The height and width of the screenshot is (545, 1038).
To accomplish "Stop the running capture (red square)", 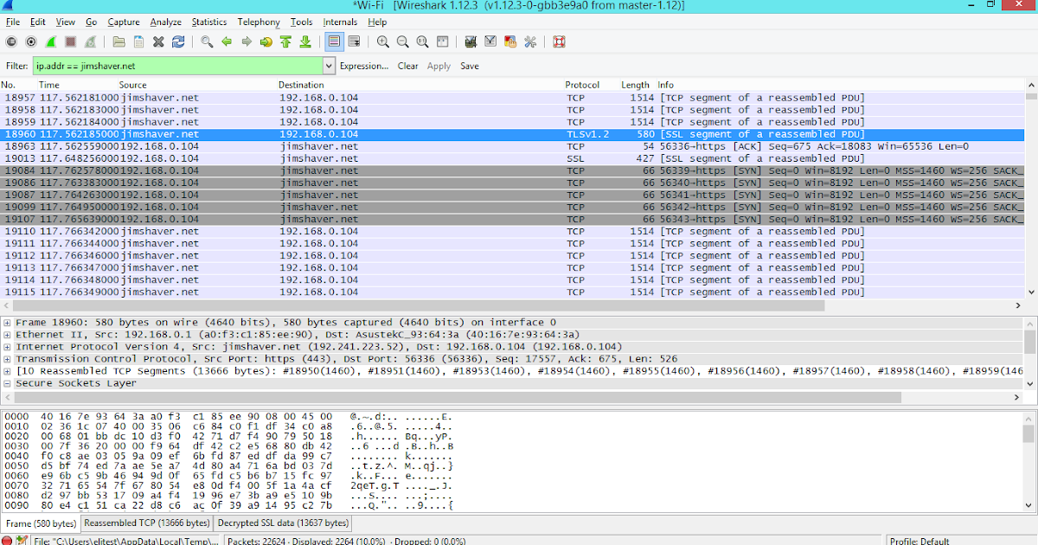I will click(x=70, y=42).
